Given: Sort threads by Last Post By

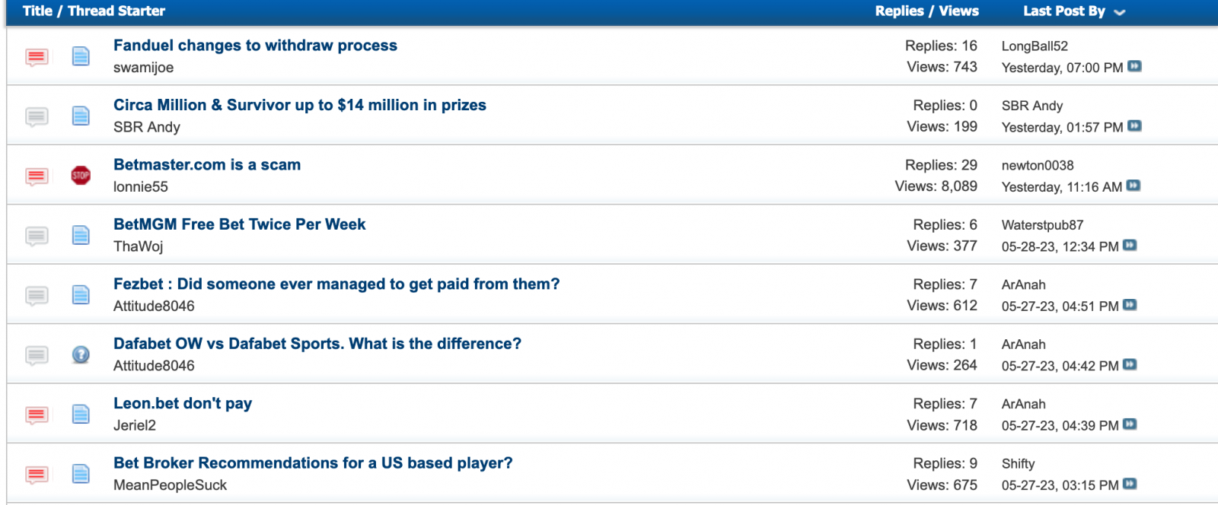Looking at the screenshot, I should [x=1063, y=11].
